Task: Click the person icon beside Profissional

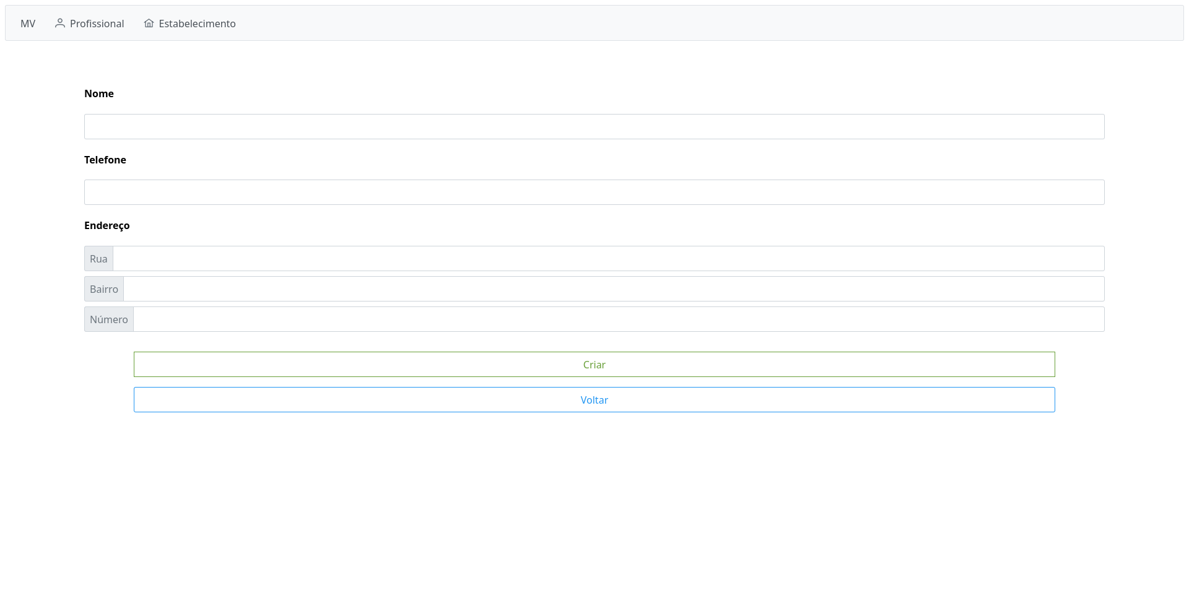Action: [59, 23]
